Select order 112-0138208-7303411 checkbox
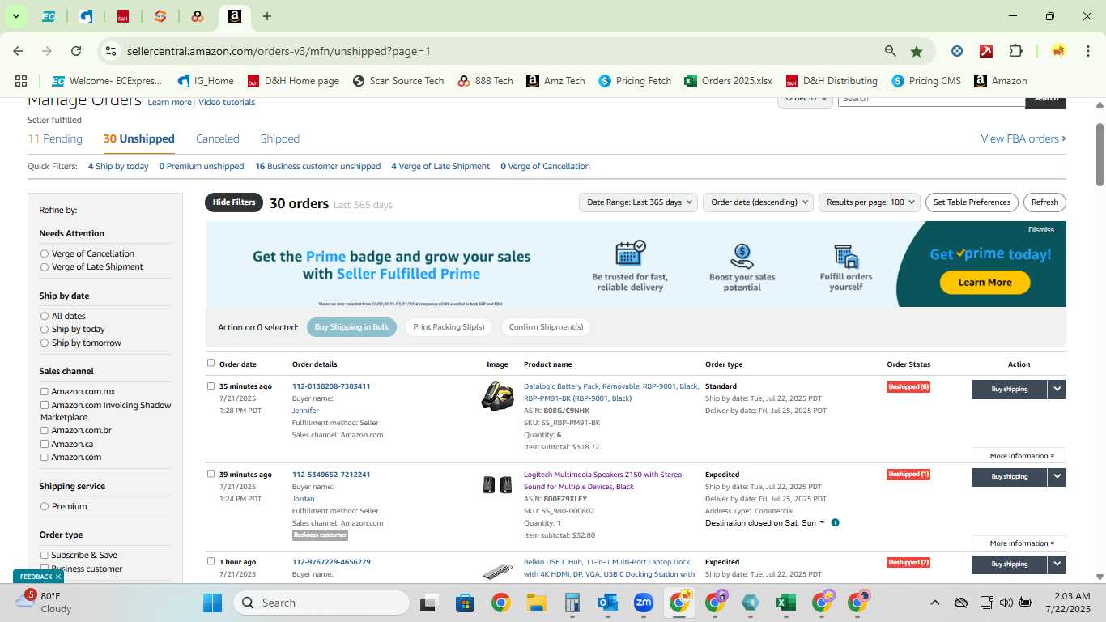 (x=211, y=386)
